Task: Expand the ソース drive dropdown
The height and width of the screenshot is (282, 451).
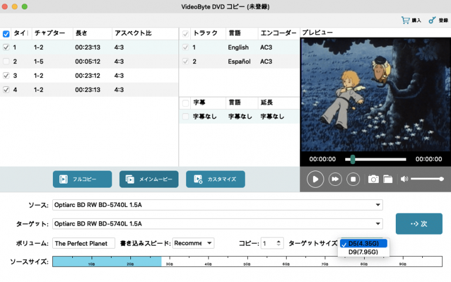Action: [x=378, y=205]
